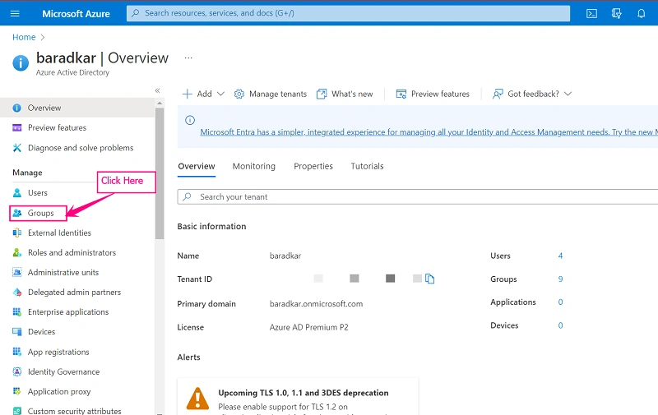Image resolution: width=658 pixels, height=415 pixels.
Task: Copy the Tenant ID to clipboard
Action: [x=429, y=279]
